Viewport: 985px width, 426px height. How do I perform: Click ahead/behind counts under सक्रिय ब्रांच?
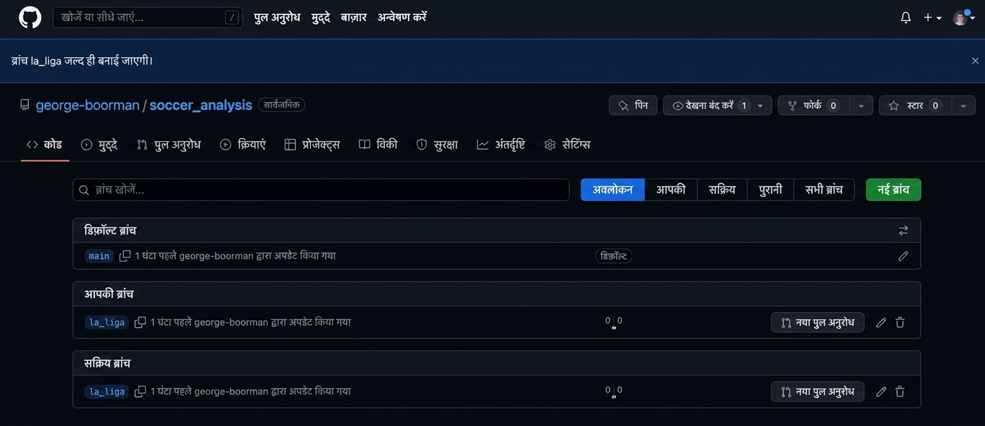(x=613, y=392)
